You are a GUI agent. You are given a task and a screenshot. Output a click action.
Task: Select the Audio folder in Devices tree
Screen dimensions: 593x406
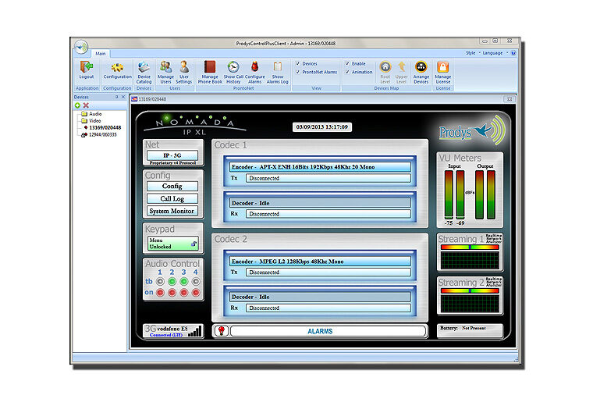tap(95, 114)
